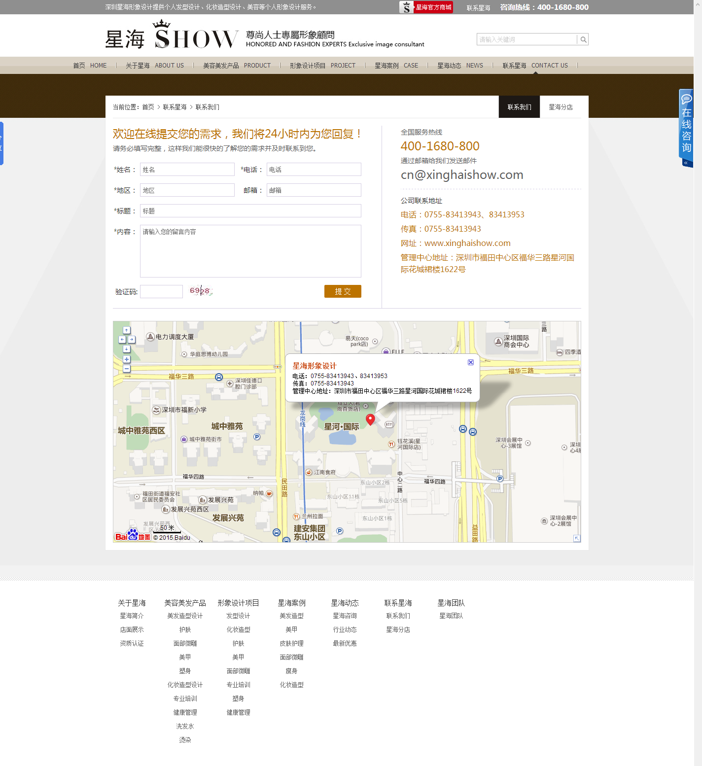
Task: Pan the map left with the arrow button
Action: [x=122, y=340]
